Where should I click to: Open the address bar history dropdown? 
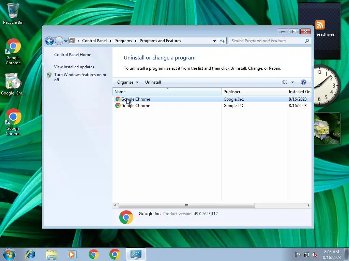[x=214, y=41]
